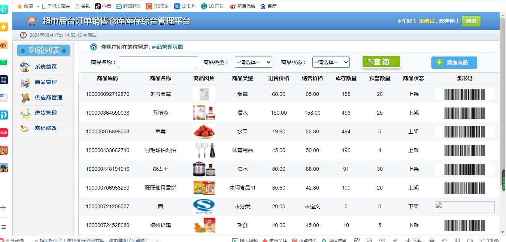Open the 哔哩哔哩 bookmark
This screenshot has width=506, height=242.
coord(128,6)
